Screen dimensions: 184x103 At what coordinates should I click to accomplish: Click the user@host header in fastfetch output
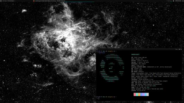point(135,54)
